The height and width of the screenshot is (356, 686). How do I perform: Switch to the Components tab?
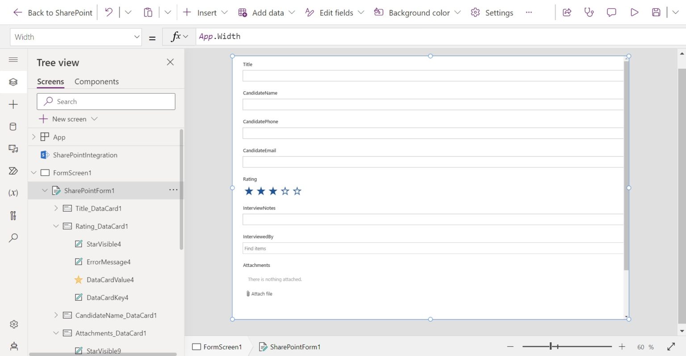point(96,82)
